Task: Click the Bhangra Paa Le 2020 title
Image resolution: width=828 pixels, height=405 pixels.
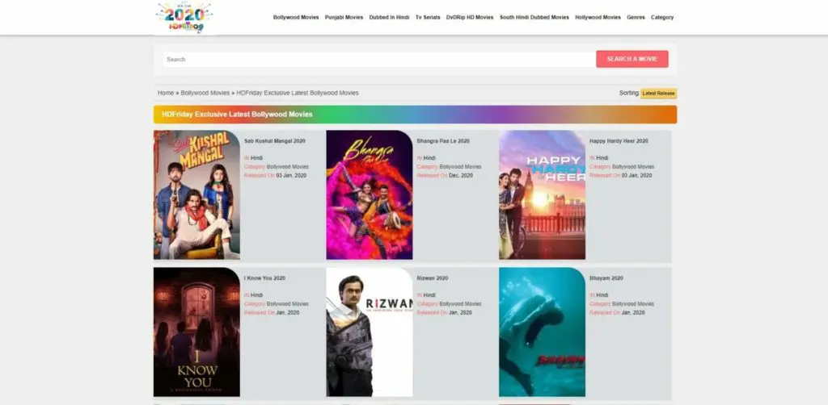Action: pos(443,141)
